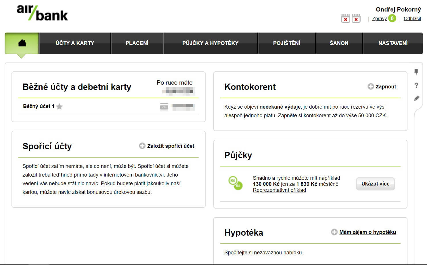Enable overdraft with Zapnout link
427x265 pixels.
pos(386,87)
